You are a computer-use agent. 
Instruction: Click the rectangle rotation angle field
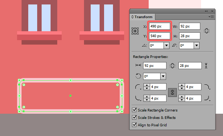152,77
